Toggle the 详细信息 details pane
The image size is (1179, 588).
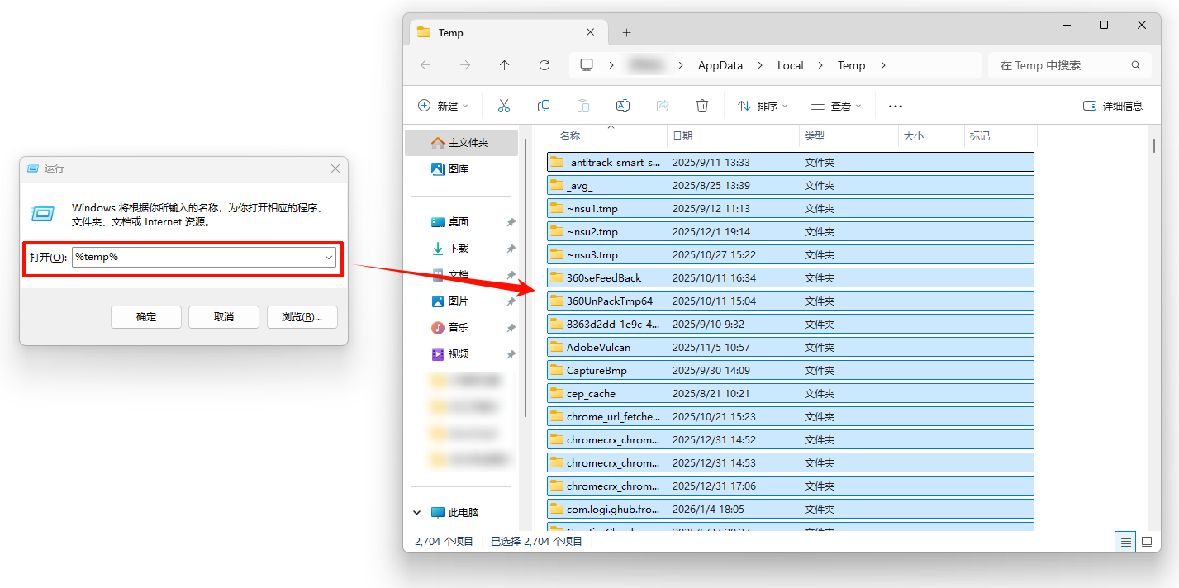(1113, 106)
